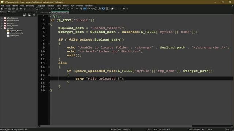Close the Folder as Workspace panel
The height and width of the screenshot is (131, 234).
click(35, 12)
